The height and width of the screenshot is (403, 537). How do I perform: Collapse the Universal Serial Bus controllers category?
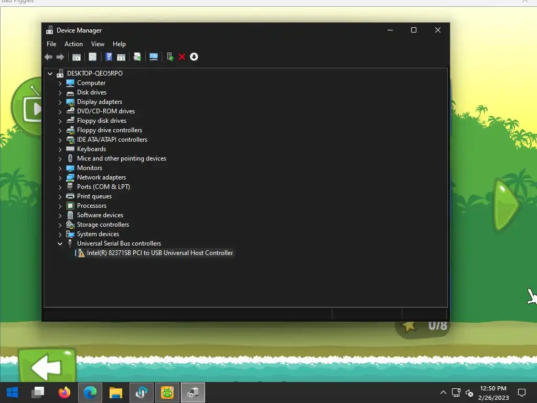point(60,243)
